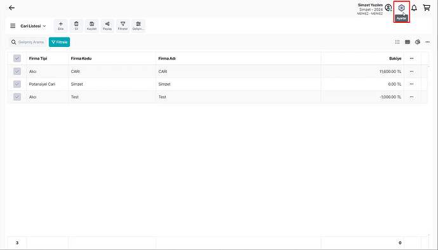Viewport: 438px width, 250px height.
Task: Toggle the checkbox for the CARI row
Action: [x=17, y=71]
